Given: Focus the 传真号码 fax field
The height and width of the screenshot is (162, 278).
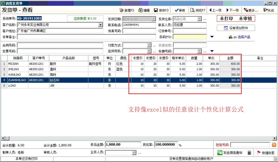Looking at the screenshot, I should [139, 31].
